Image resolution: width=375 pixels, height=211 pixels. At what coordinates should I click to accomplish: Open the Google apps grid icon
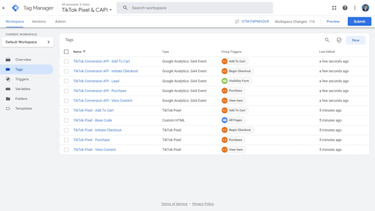334,8
